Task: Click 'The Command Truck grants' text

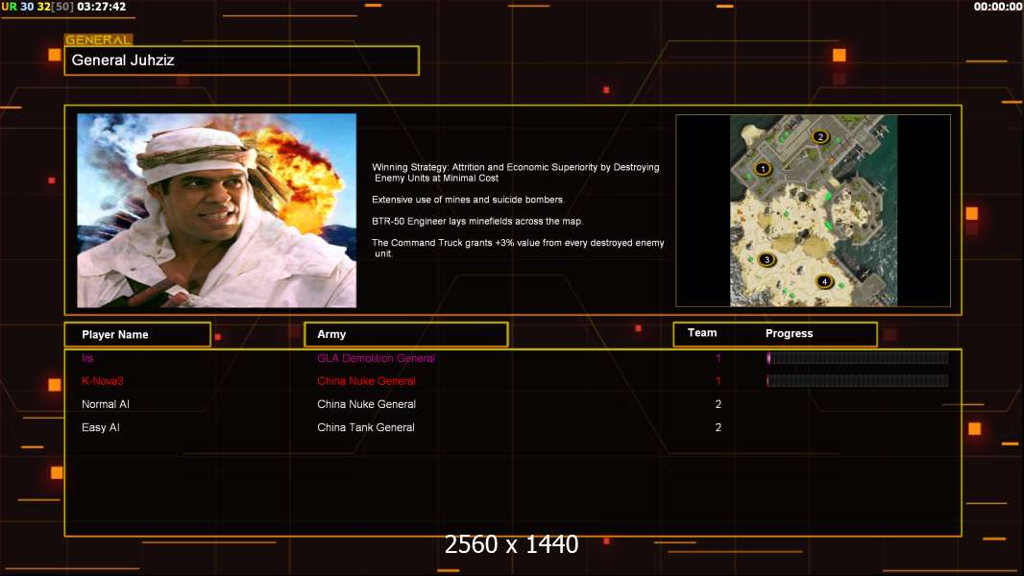Action: point(518,248)
